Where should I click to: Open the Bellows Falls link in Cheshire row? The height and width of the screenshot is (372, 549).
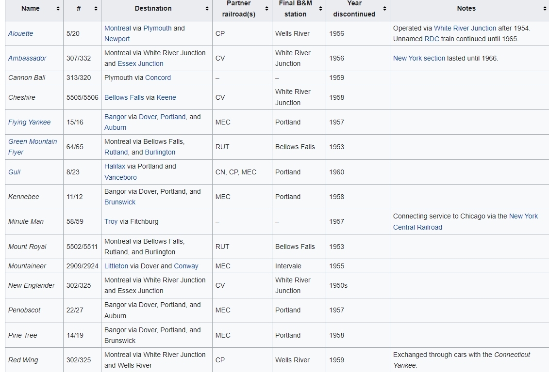[x=124, y=97]
